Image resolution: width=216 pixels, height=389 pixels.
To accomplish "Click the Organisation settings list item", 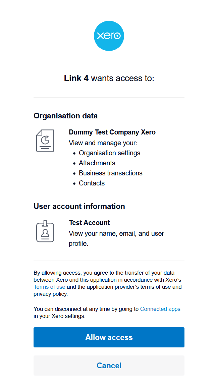I will pos(109,153).
